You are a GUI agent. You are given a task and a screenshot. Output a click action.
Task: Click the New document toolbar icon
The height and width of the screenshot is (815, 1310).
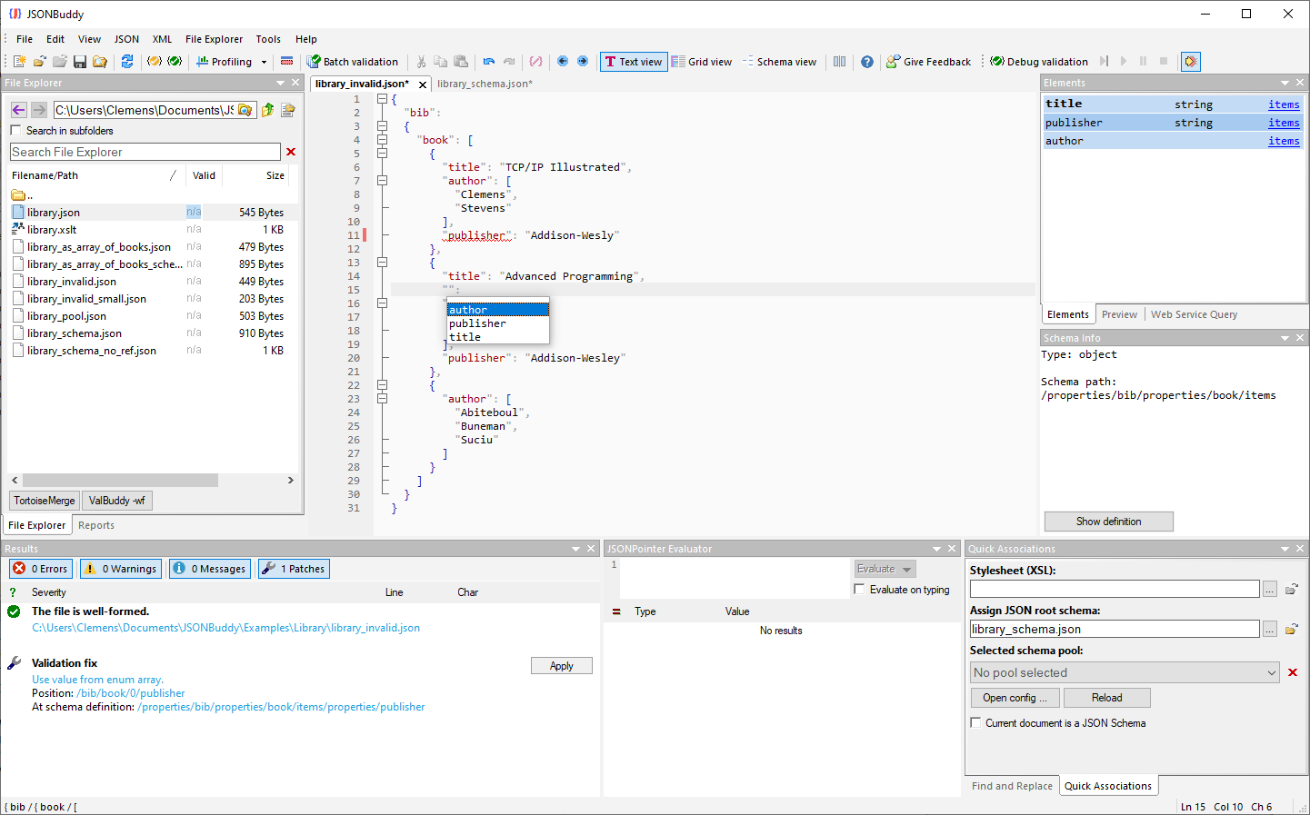(19, 62)
